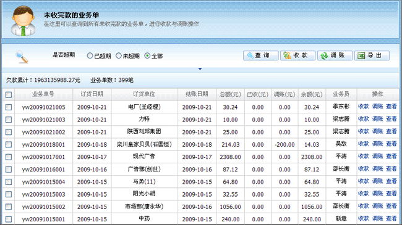The width and height of the screenshot is (402, 225).
Task: Click customer cell 马勇(11)
Action: [144, 181]
